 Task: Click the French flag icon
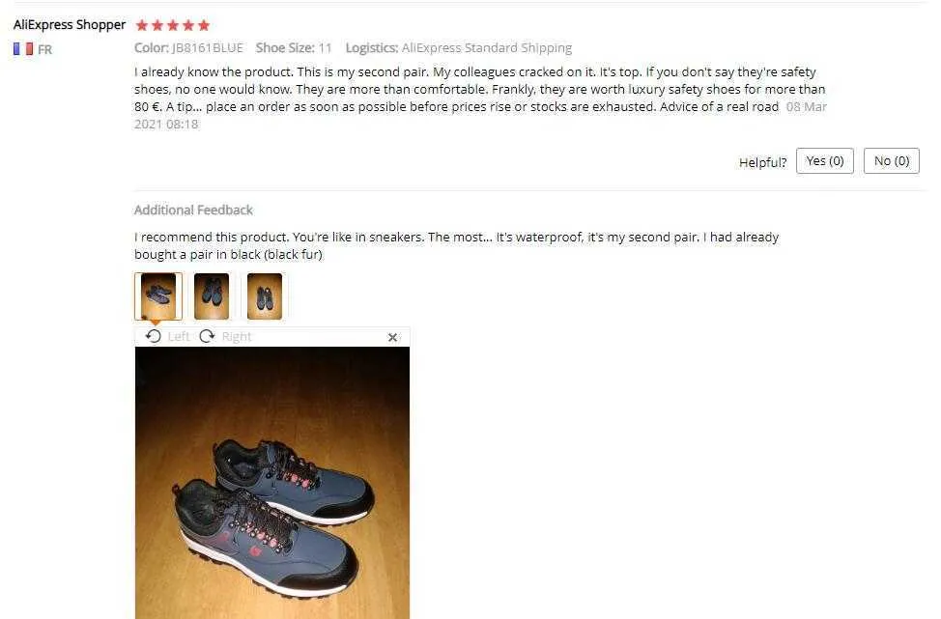coord(23,49)
